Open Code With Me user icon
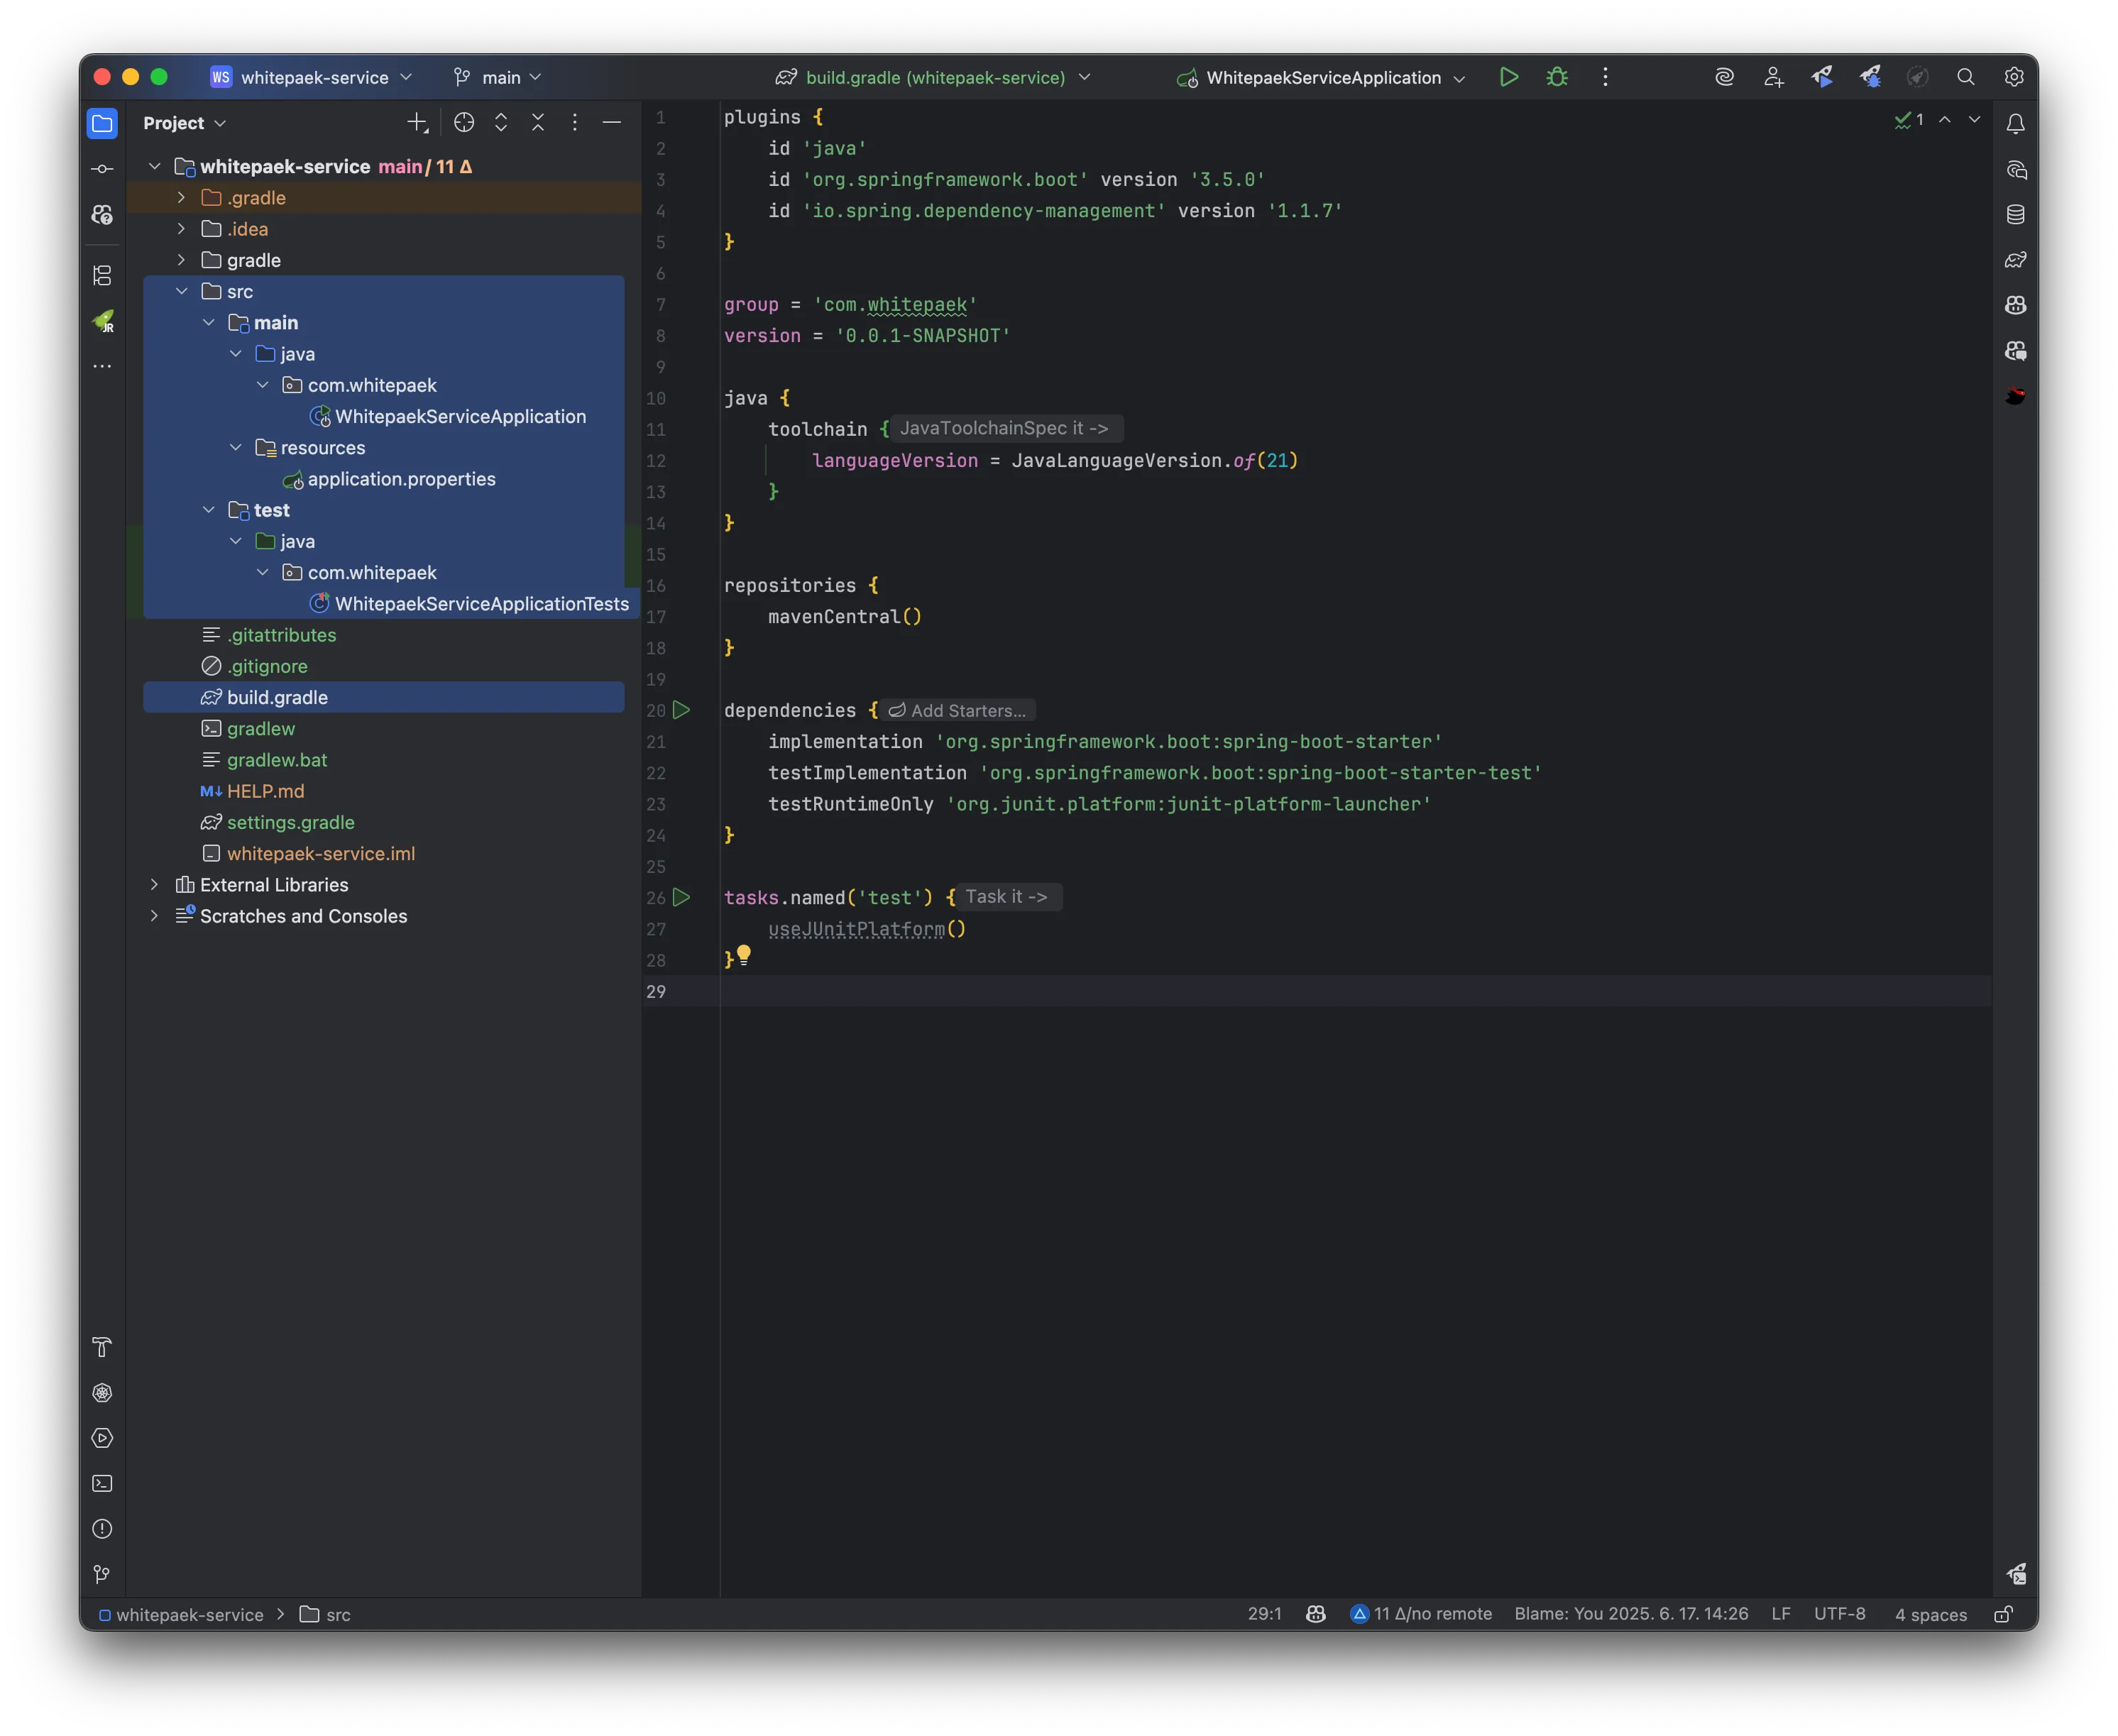The height and width of the screenshot is (1736, 2118). pos(1773,77)
